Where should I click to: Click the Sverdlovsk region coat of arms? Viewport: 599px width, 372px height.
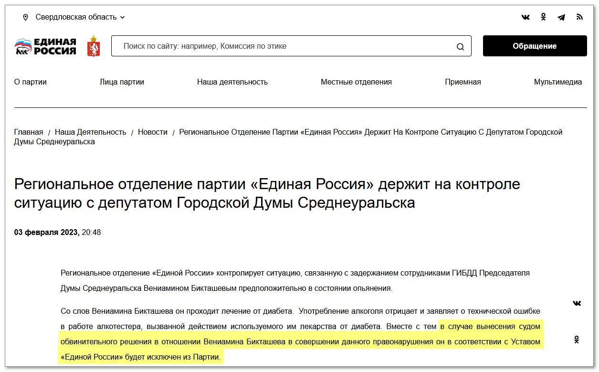(x=94, y=46)
